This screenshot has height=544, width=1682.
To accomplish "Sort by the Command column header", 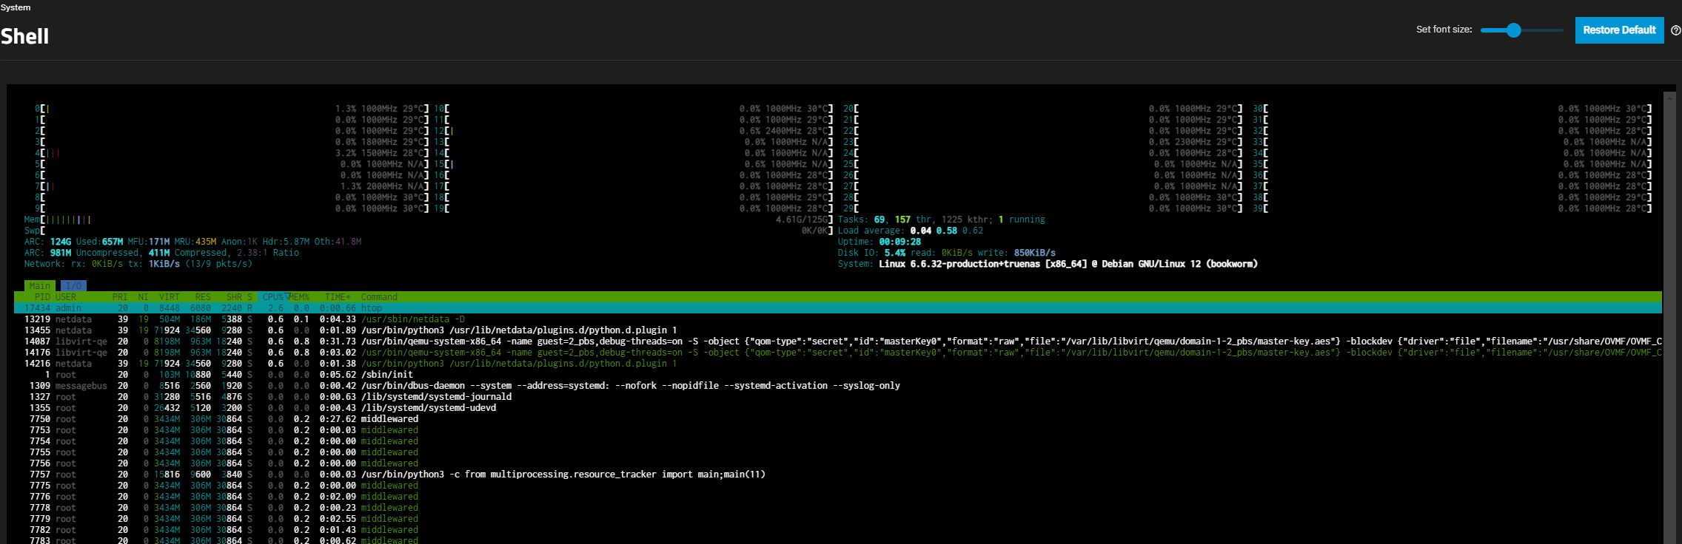I will pos(379,297).
